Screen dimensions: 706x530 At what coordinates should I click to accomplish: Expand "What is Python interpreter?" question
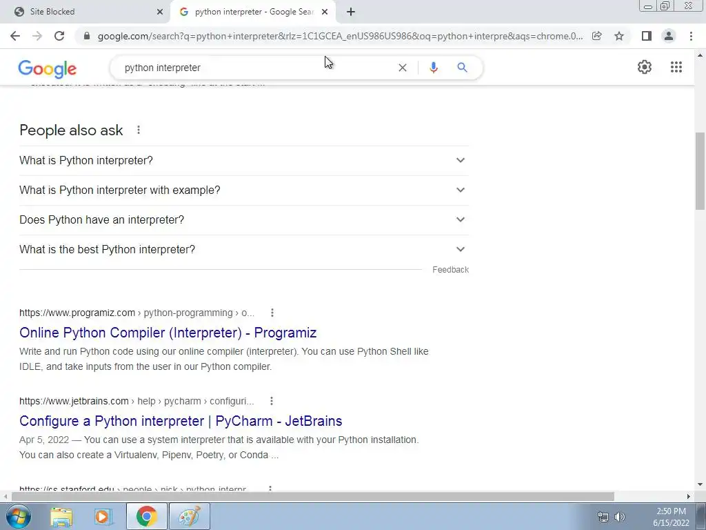(x=243, y=160)
